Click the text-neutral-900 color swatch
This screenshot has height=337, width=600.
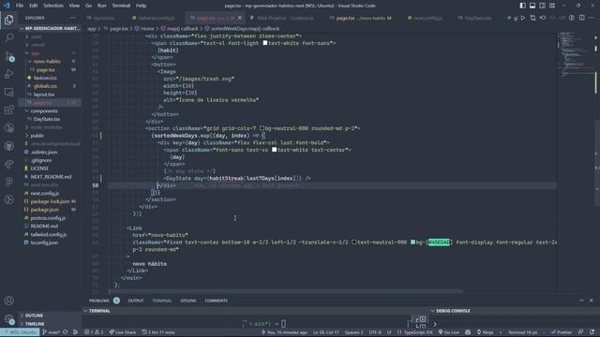(354, 242)
